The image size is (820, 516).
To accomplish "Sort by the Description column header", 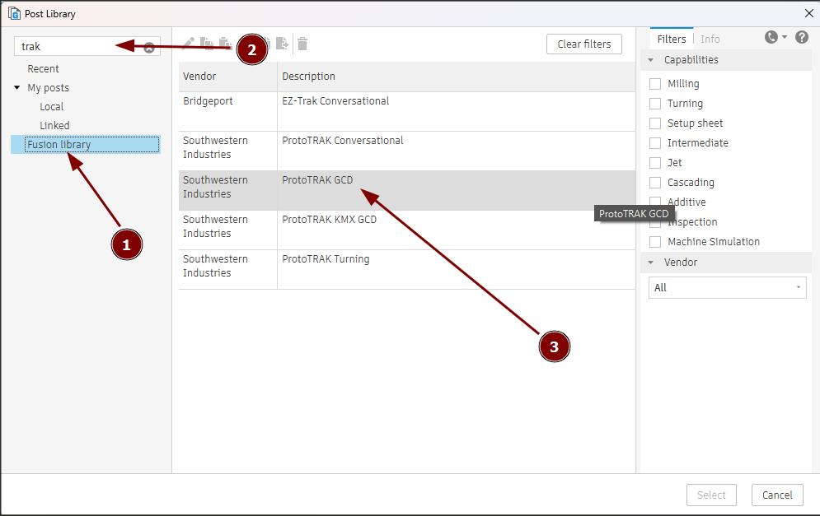I will coord(456,77).
